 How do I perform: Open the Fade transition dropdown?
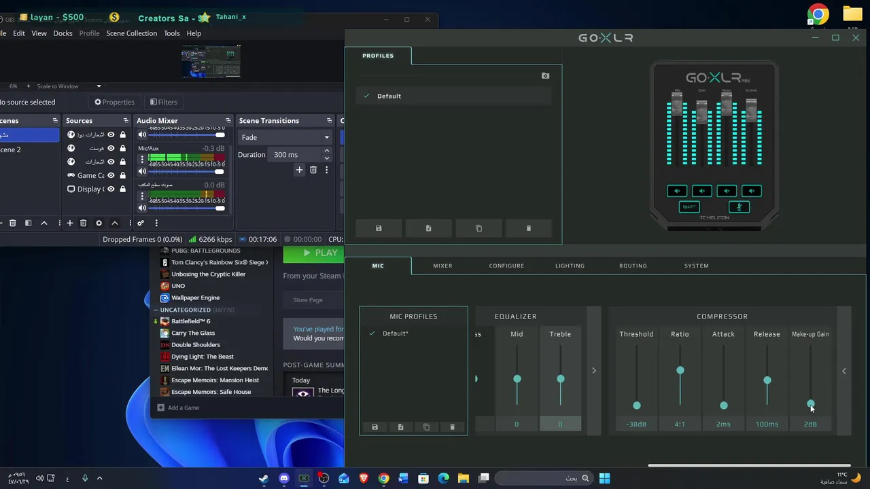coord(285,137)
